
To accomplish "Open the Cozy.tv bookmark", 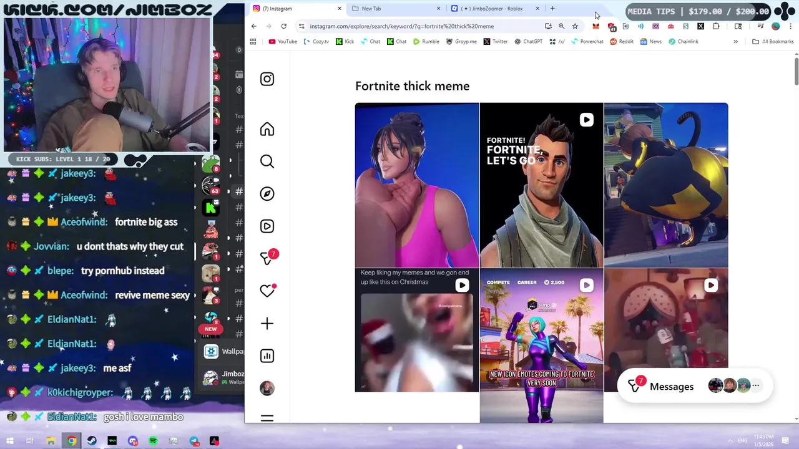I will pos(316,42).
